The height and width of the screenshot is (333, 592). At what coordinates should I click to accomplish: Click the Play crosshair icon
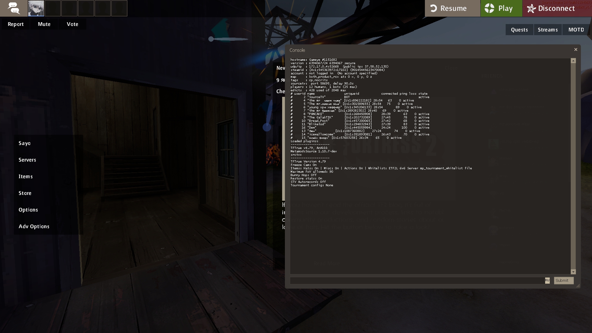(x=489, y=8)
